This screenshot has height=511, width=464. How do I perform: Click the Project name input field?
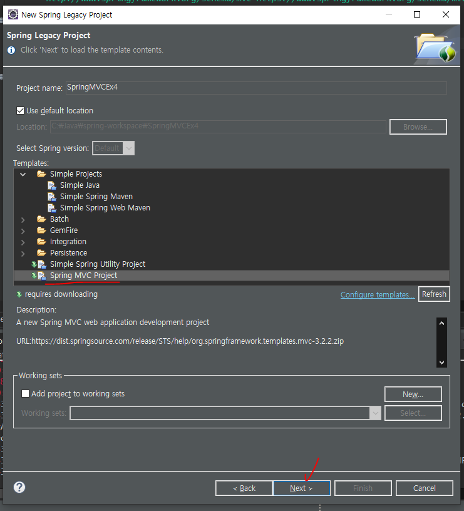coord(256,88)
